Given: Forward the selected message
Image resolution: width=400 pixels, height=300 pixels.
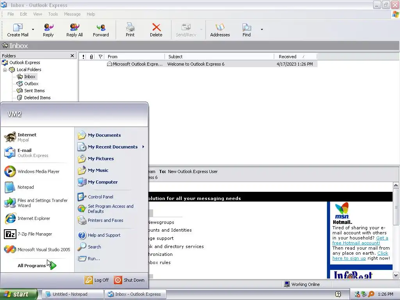Looking at the screenshot, I should [x=101, y=30].
